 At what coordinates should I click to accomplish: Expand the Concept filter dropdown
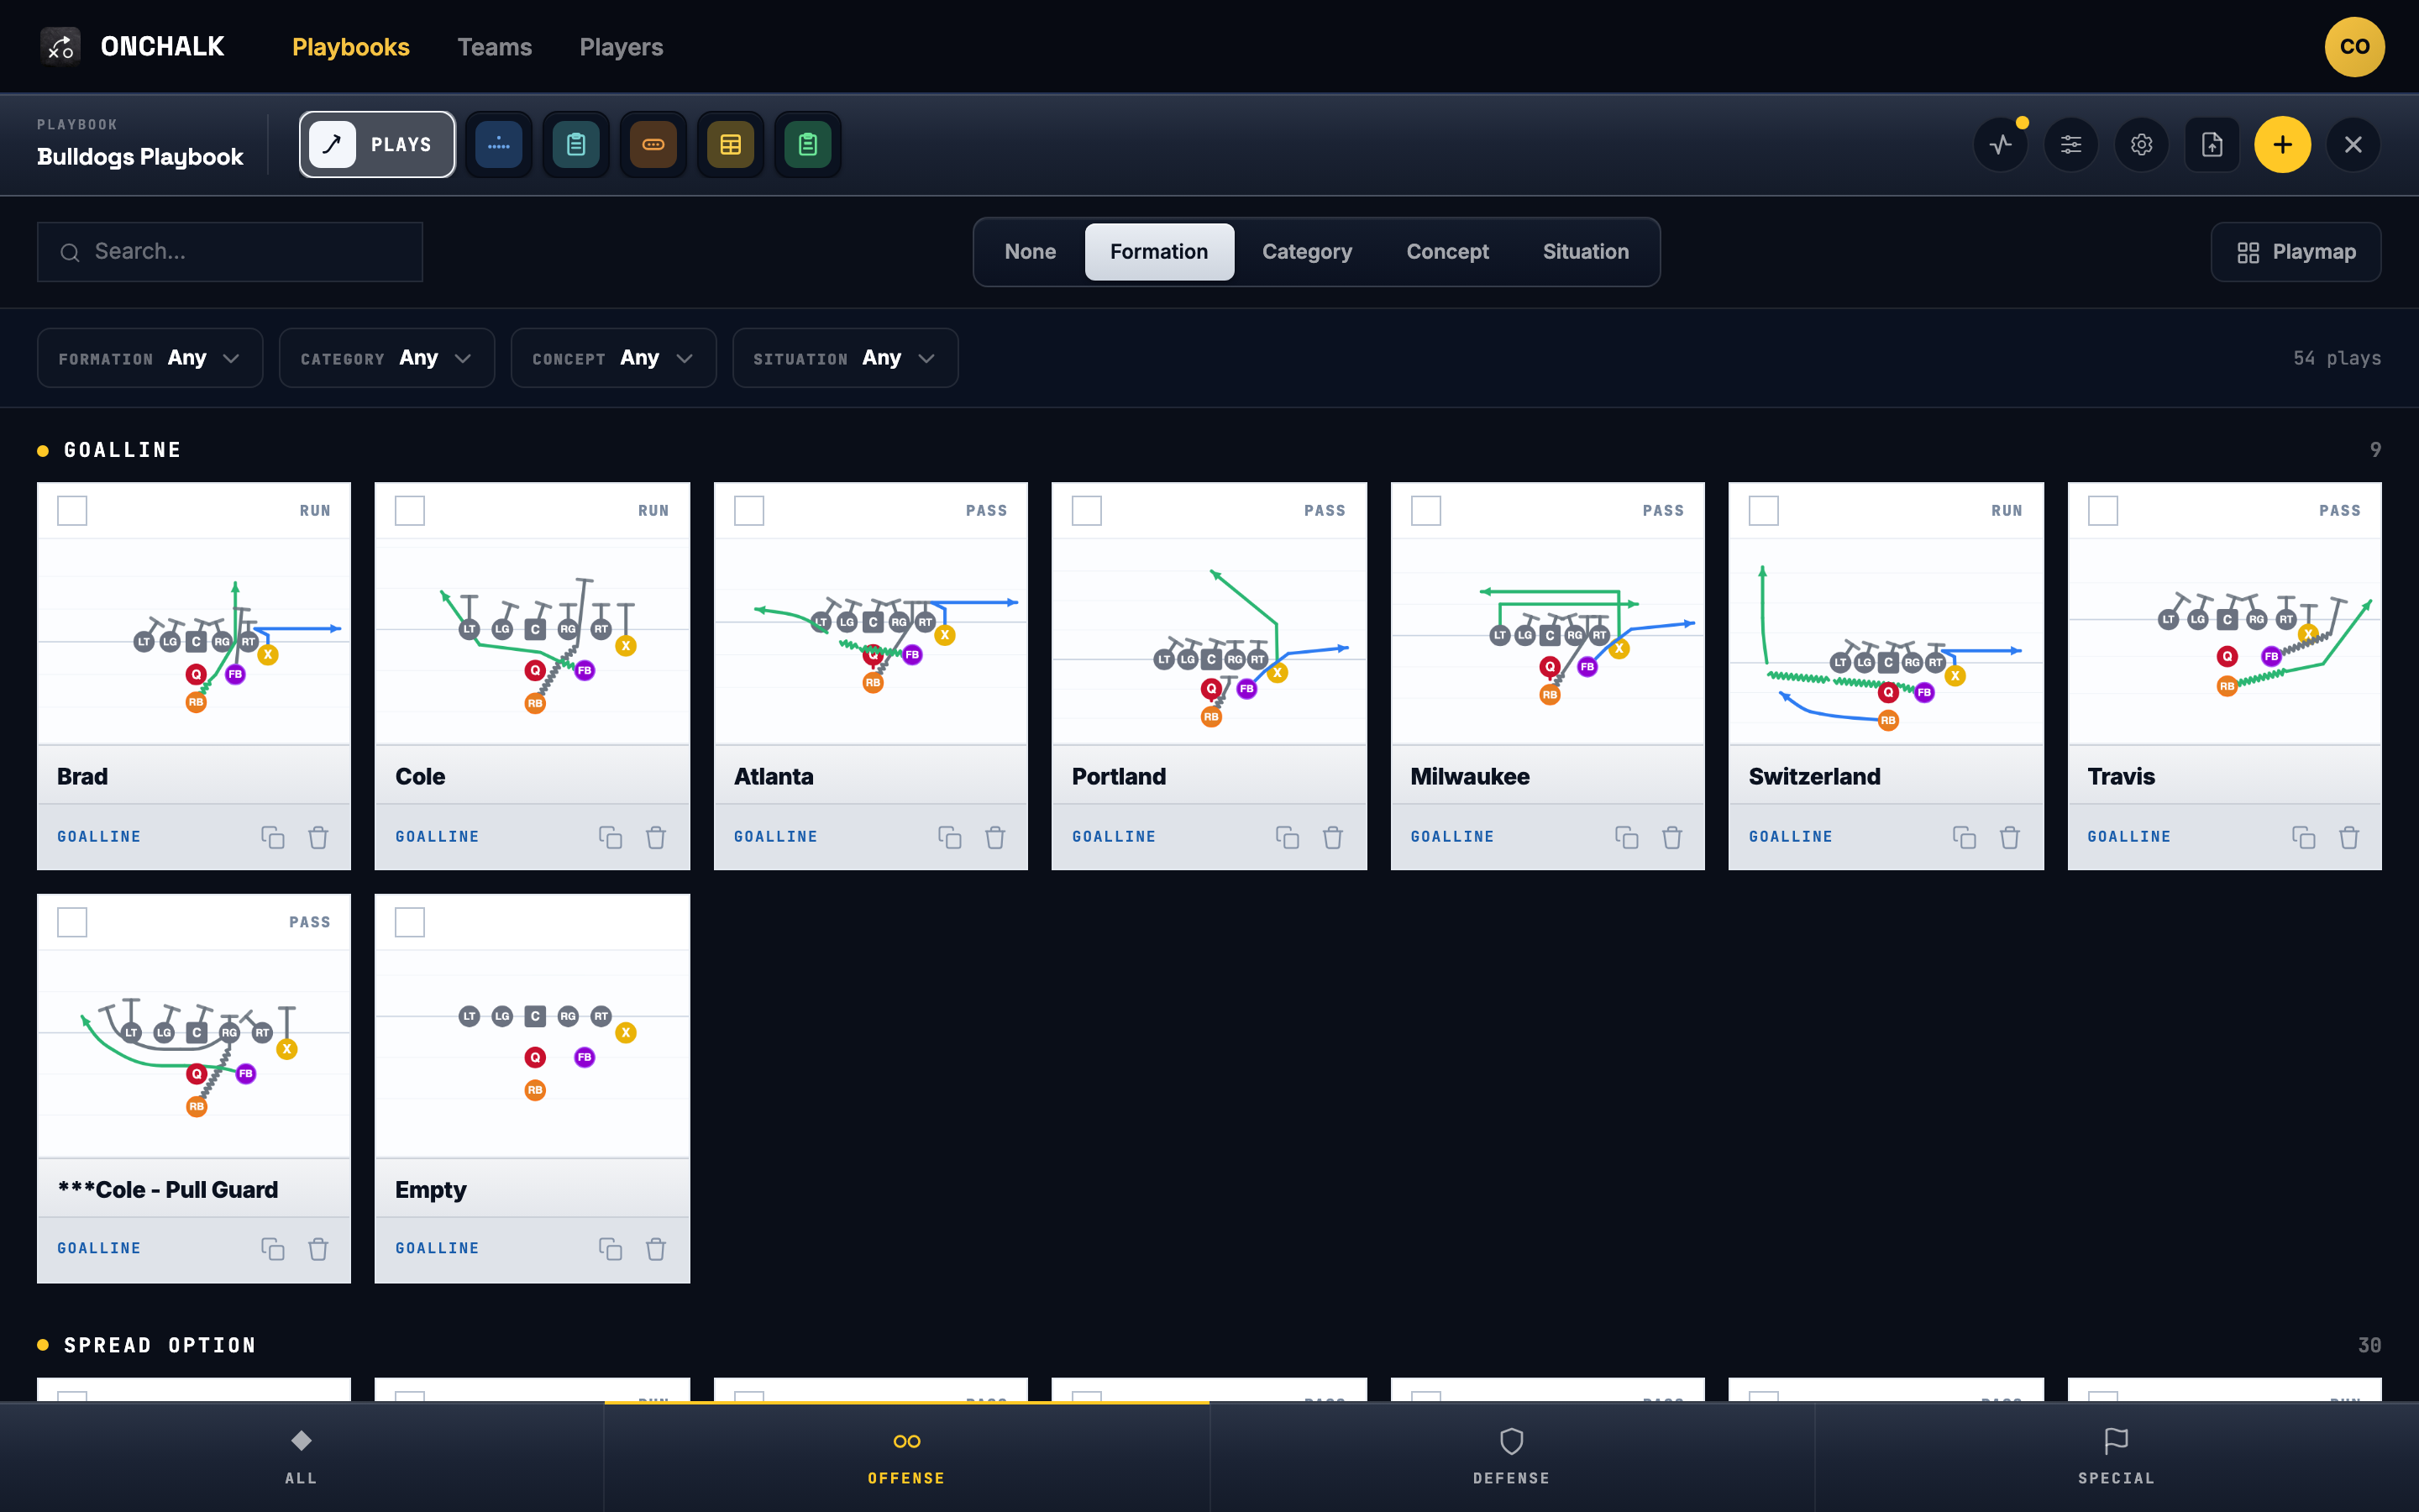click(614, 358)
